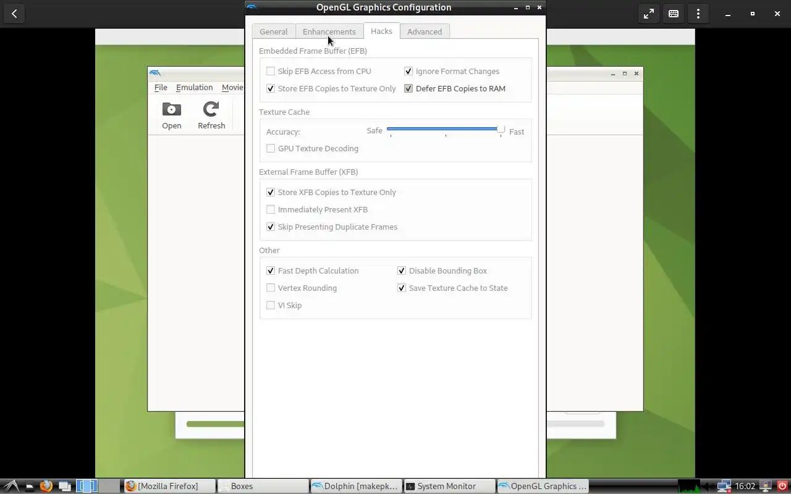
Task: Launch the file manager from the taskbar
Action: 29,487
